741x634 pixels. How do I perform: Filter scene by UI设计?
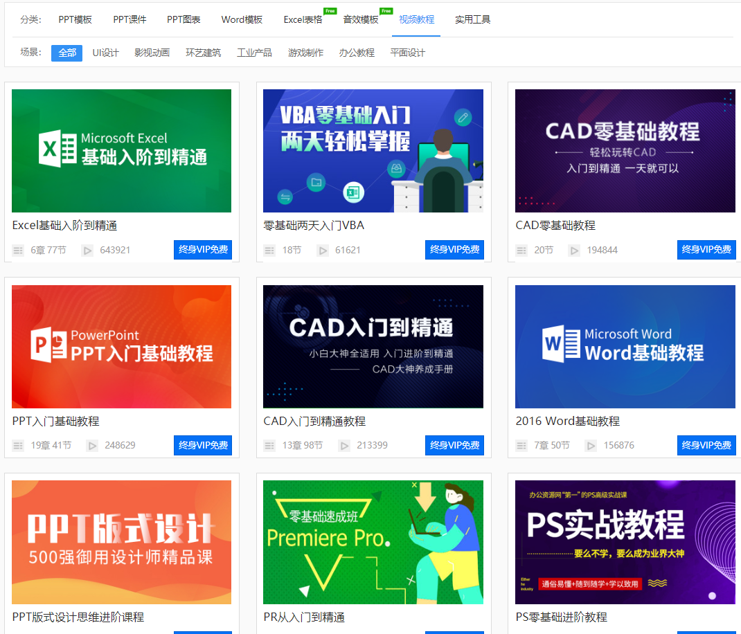pyautogui.click(x=105, y=53)
